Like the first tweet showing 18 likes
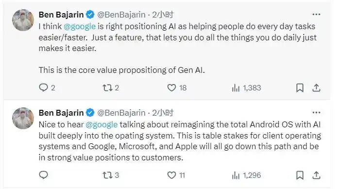Screen dimensions: 338x189 [172, 88]
